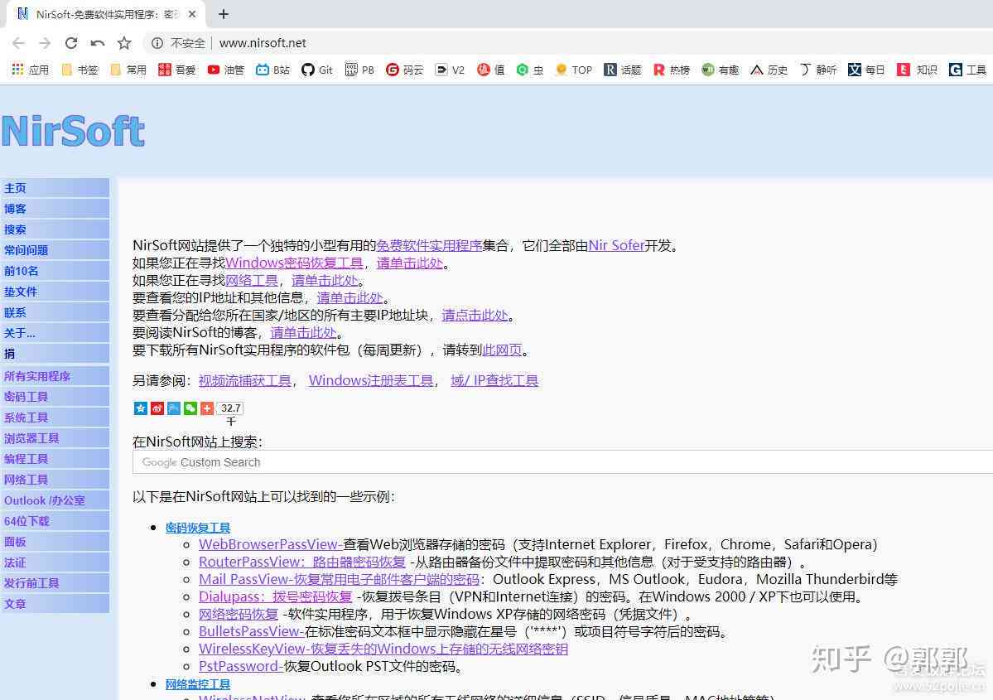
Task: Select 密码工具 in the sidebar
Action: click(55, 397)
